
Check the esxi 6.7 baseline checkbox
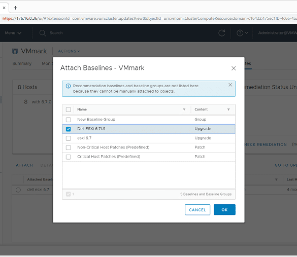[x=69, y=138]
